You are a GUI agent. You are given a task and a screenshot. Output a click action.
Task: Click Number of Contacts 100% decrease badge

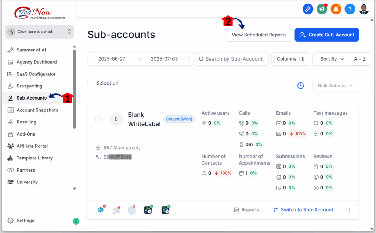[223, 173]
